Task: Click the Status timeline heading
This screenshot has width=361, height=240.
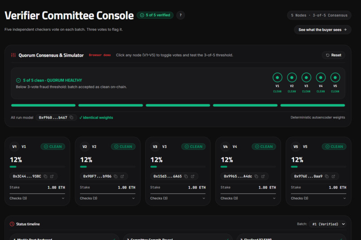Action: click(x=28, y=224)
